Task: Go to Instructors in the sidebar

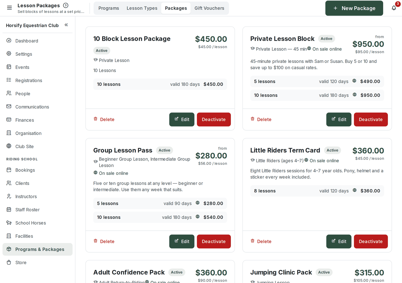Action: point(37,196)
